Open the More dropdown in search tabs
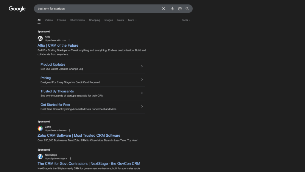305x172 pixels. click(x=132, y=20)
